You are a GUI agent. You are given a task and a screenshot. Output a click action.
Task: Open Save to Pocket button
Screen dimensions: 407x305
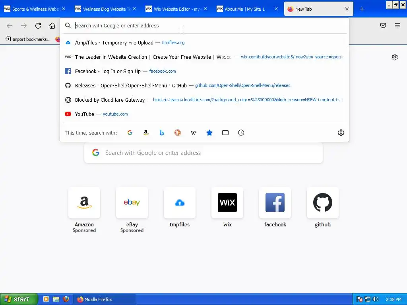[383, 25]
